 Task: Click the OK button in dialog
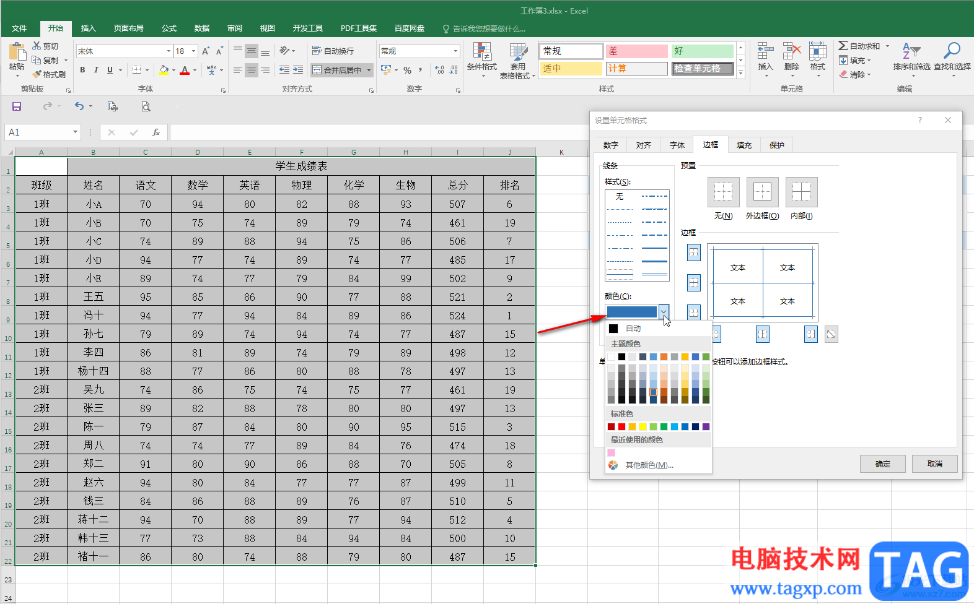click(x=882, y=464)
